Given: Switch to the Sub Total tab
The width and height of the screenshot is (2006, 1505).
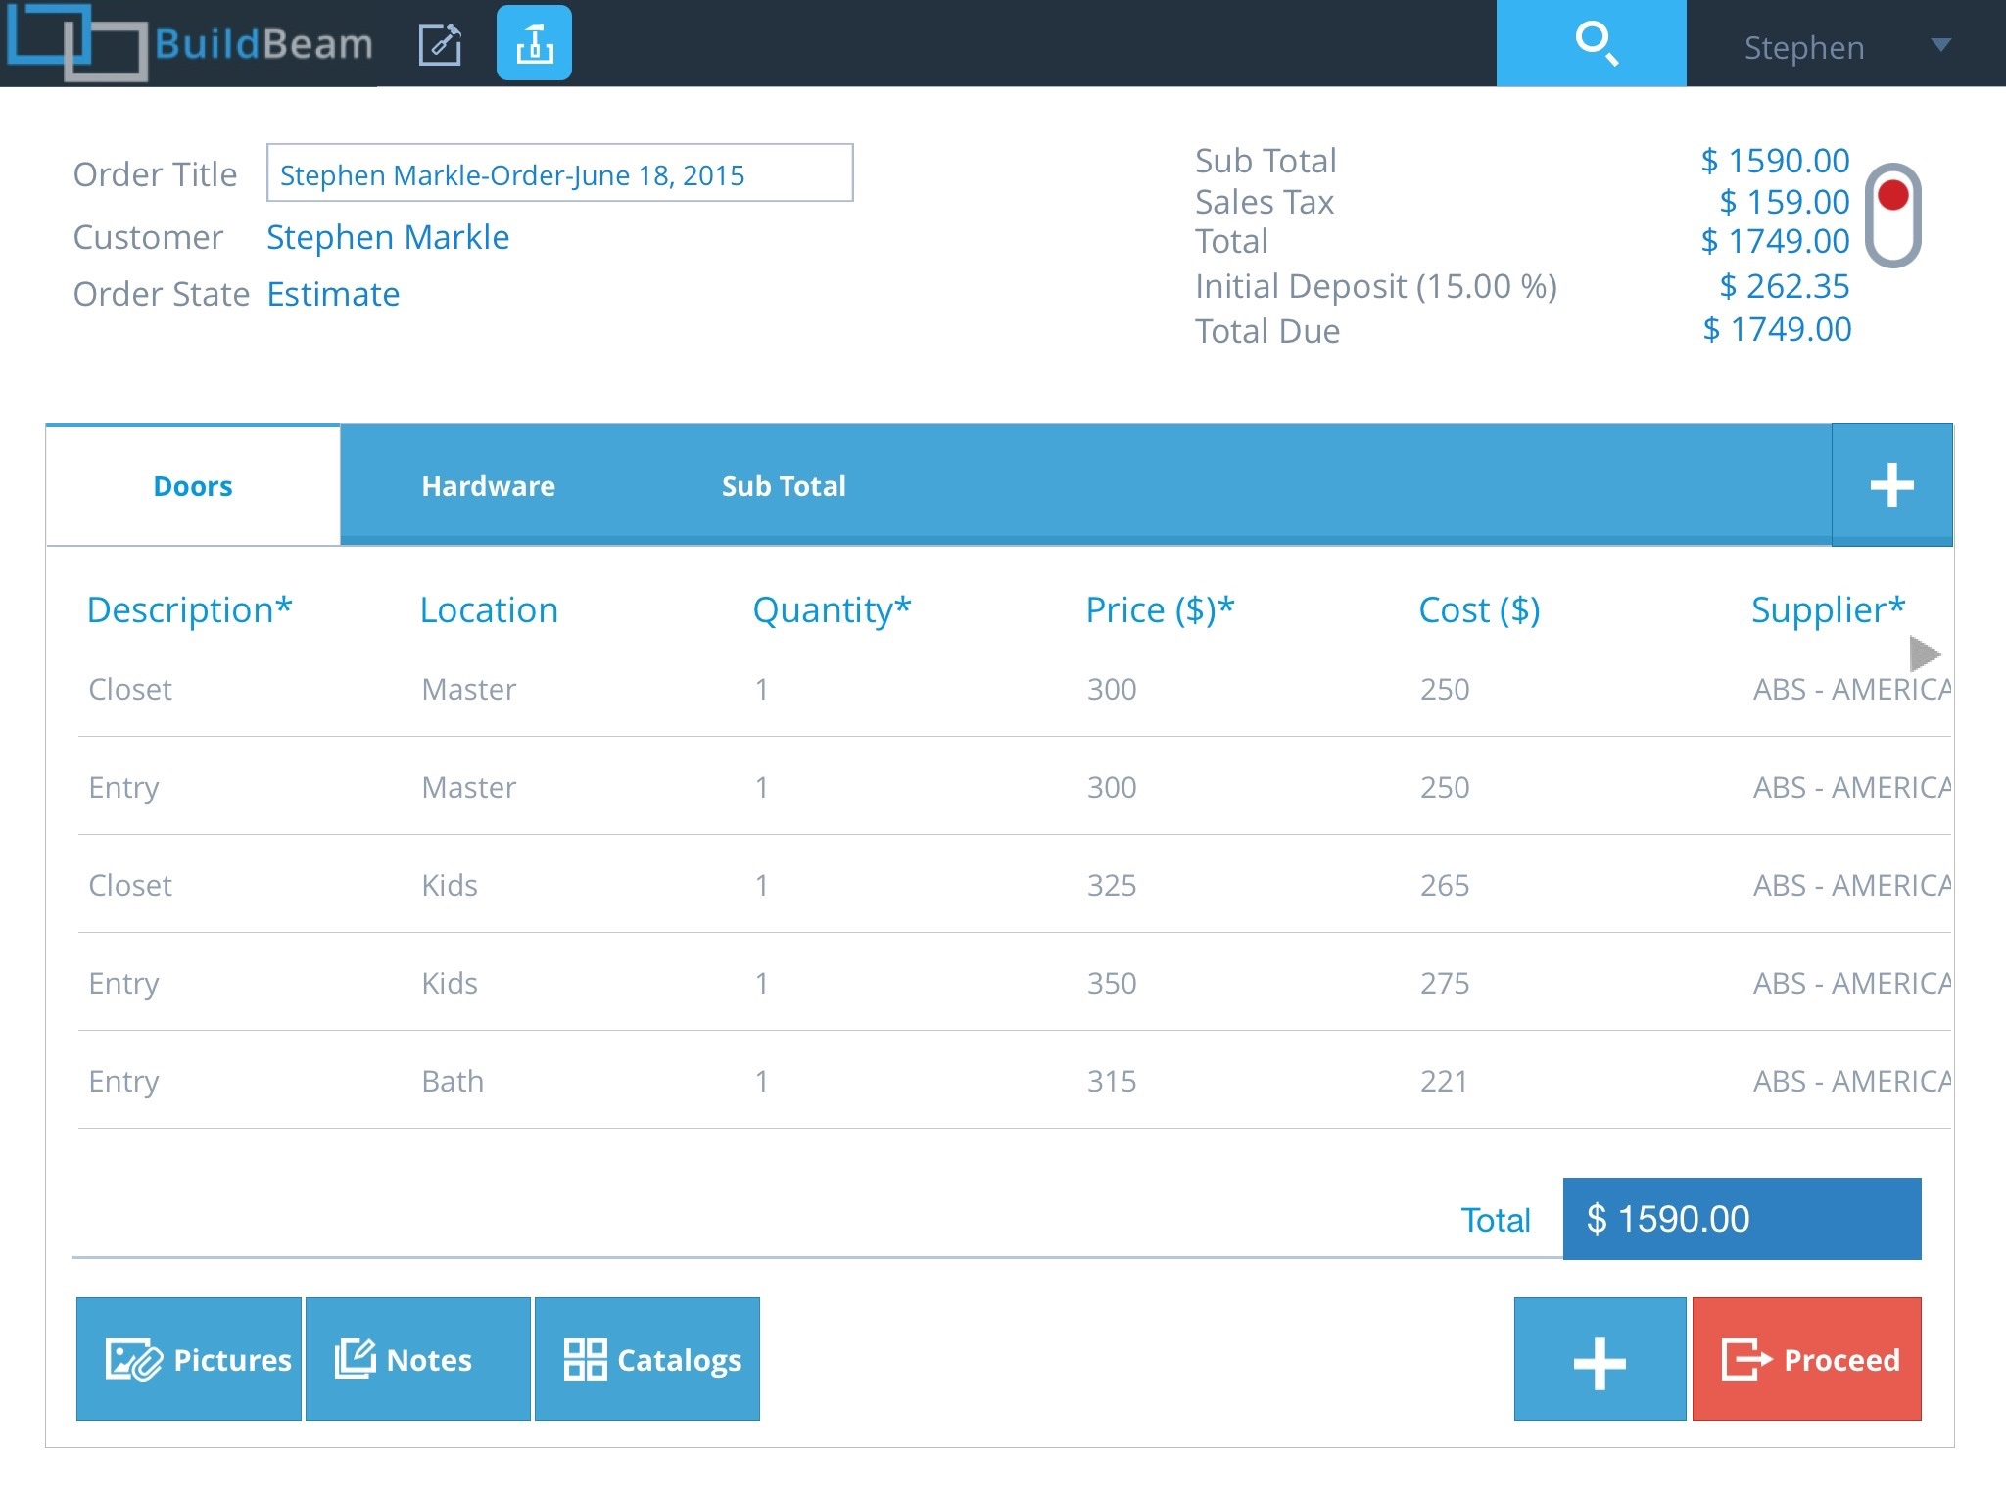Looking at the screenshot, I should pyautogui.click(x=784, y=486).
